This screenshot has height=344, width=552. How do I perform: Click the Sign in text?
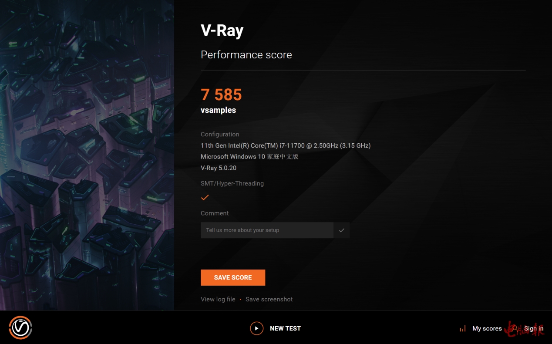click(x=534, y=329)
